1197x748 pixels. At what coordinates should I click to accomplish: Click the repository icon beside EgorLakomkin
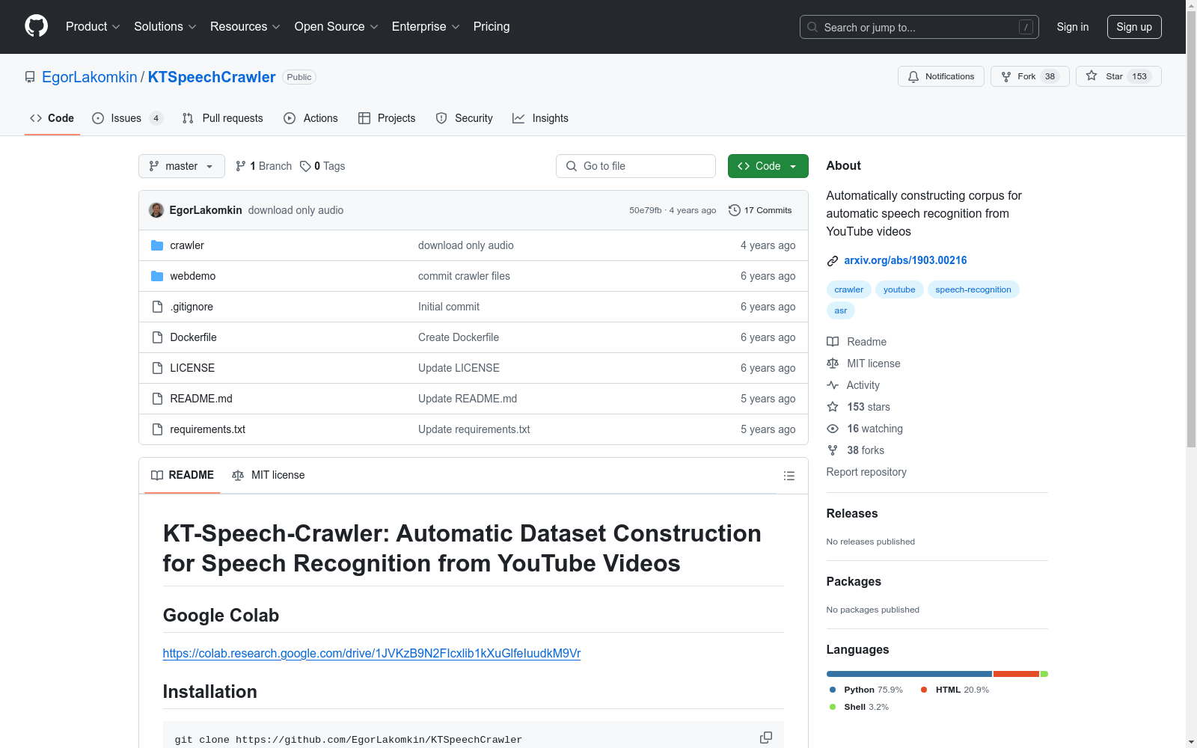tap(30, 77)
